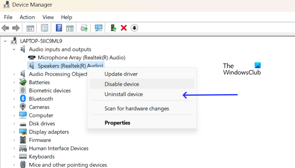This screenshot has height=168, width=295.
Task: Click the red X uninstall toolbar icon
Action: (124, 28)
